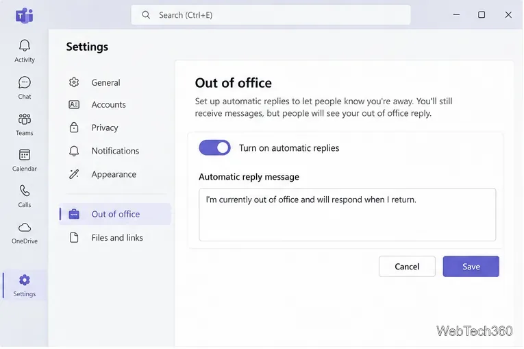Viewport: 524px width, 349px height.
Task: Click the Privacy lock icon
Action: click(x=74, y=128)
